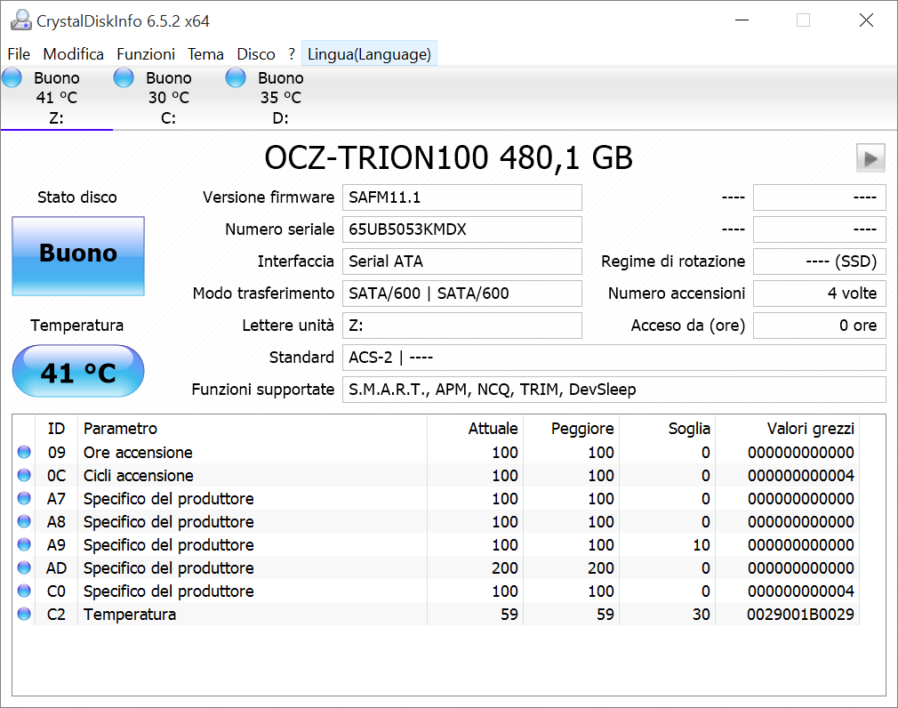The height and width of the screenshot is (708, 898).
Task: Click the Buono disk status button
Action: click(78, 256)
